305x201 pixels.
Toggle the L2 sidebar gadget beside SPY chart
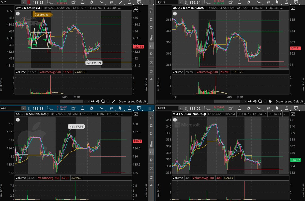click(151, 71)
